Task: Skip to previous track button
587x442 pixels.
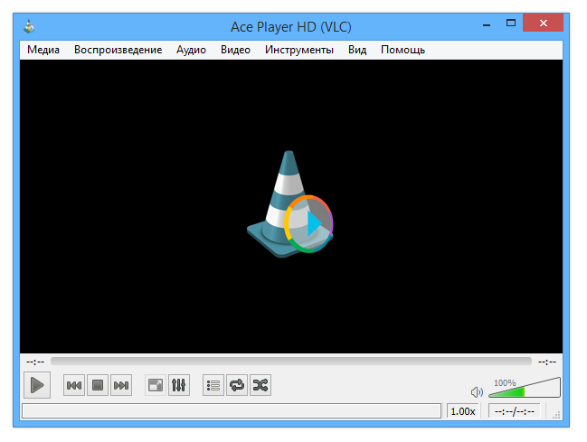Action: tap(74, 385)
